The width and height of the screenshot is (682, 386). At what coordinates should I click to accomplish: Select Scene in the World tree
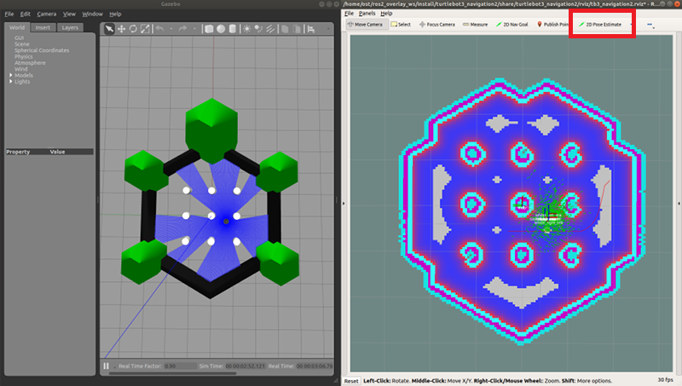coord(22,44)
